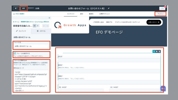Click the （姓）お名前 field
178x100 pixels.
tap(81, 90)
